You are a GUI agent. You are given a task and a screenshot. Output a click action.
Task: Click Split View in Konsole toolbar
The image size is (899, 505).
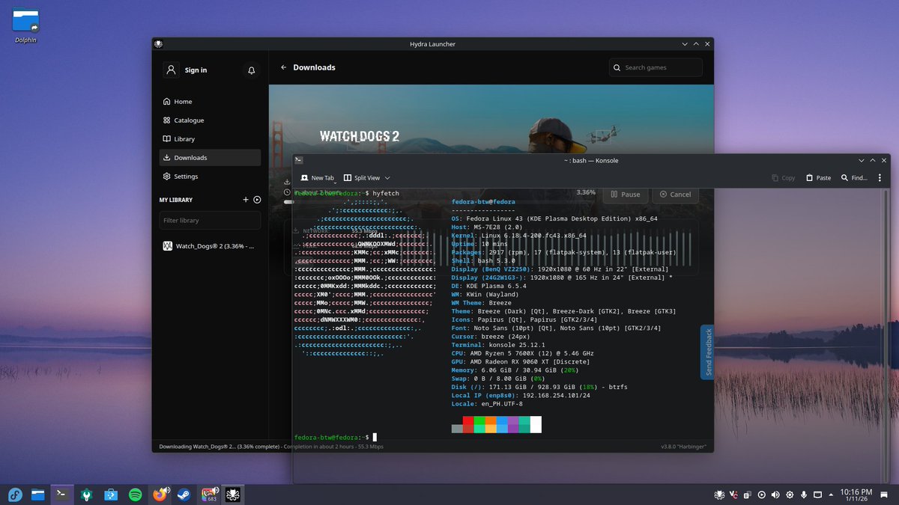(x=362, y=178)
